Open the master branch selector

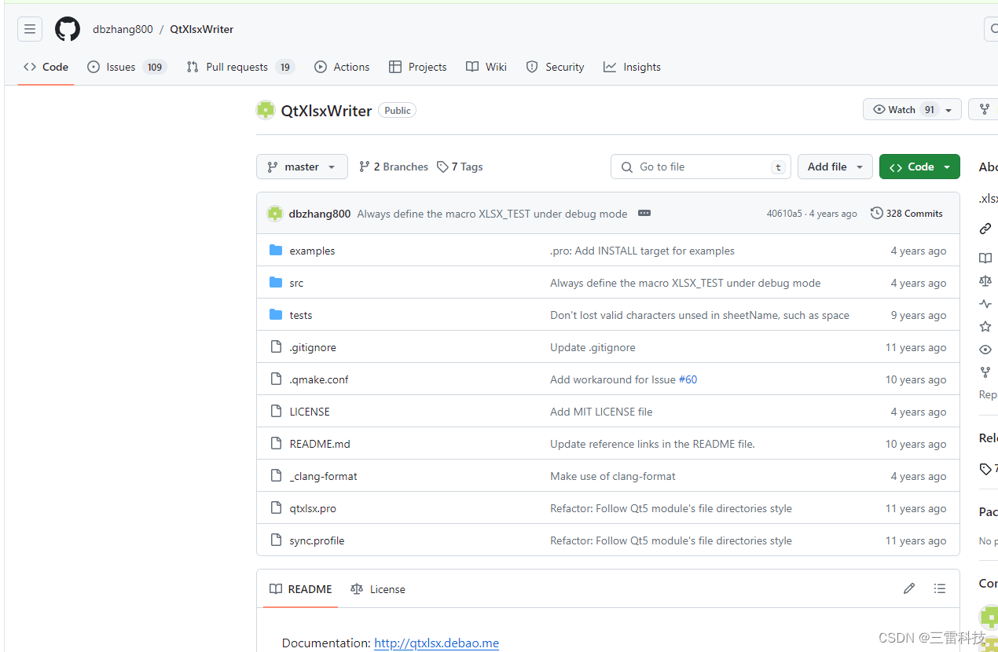[x=302, y=167]
